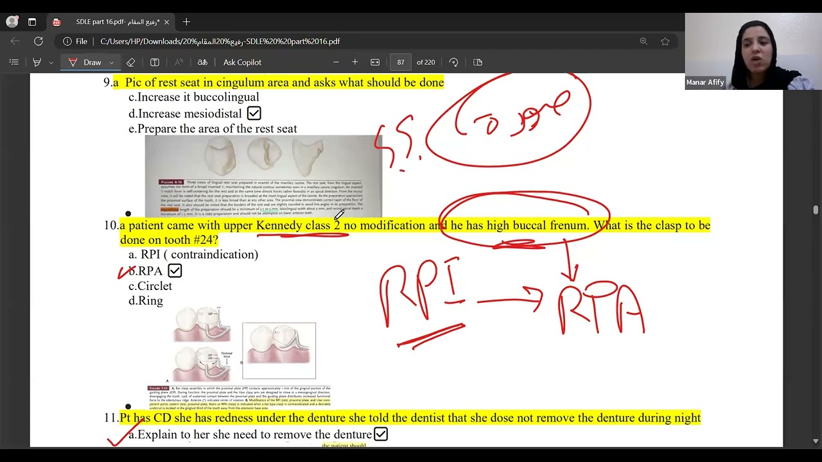Add a text box to PDF
This screenshot has height=462, width=822.
155,62
